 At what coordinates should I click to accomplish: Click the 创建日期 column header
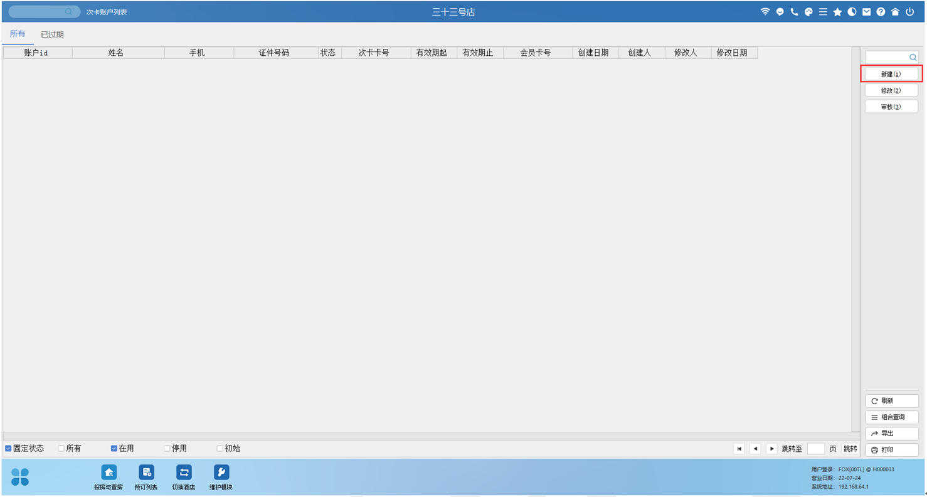(x=595, y=53)
